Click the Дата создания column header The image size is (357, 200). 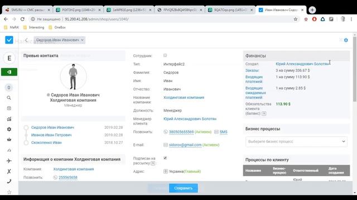click(x=336, y=171)
